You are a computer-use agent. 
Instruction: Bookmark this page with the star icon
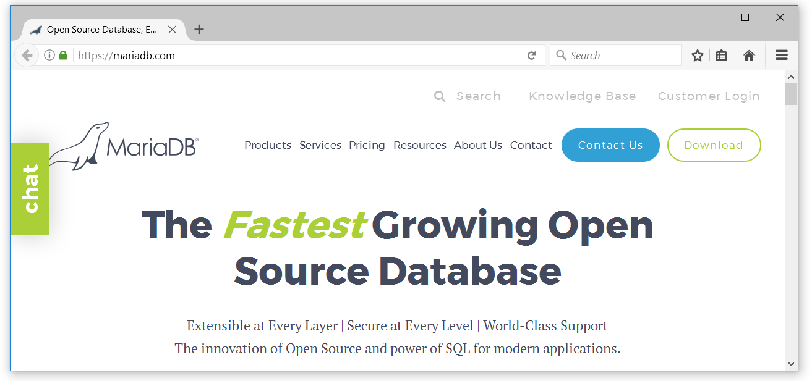698,56
